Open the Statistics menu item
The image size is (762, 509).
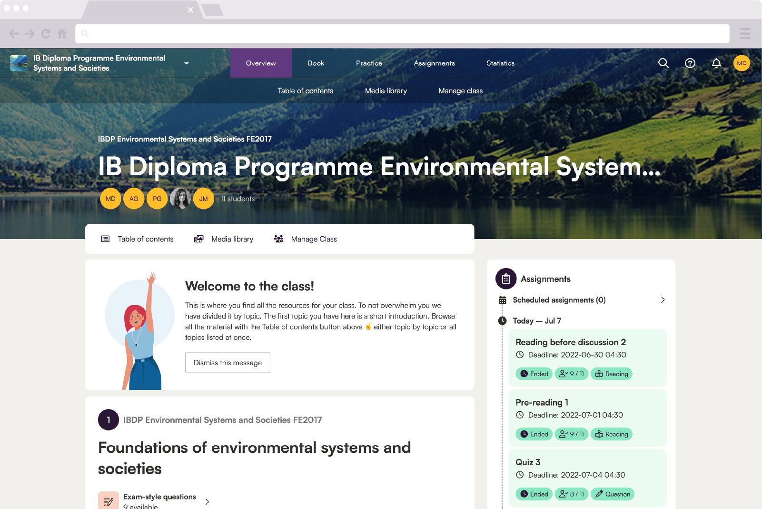tap(500, 63)
